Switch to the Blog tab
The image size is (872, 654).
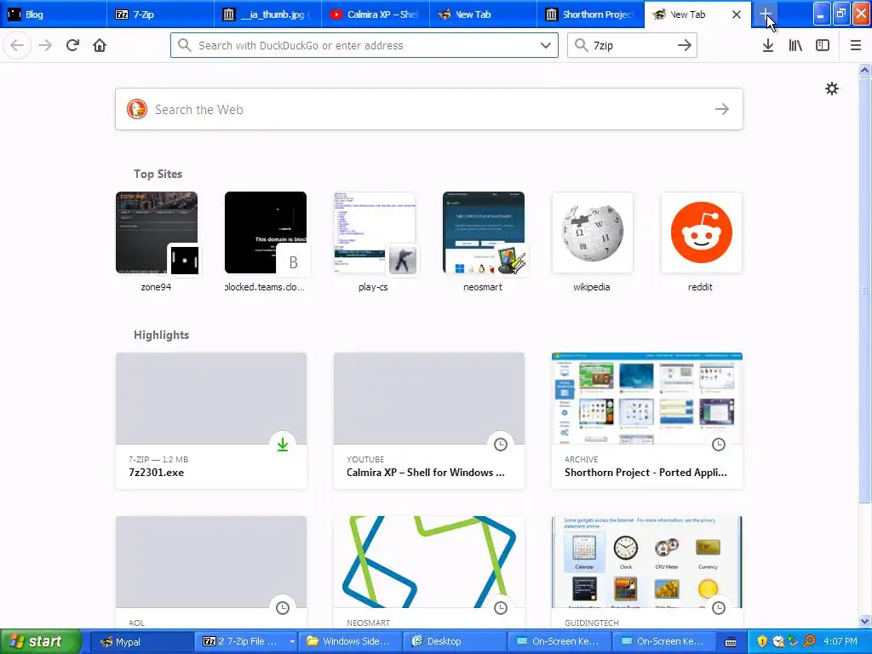[54, 14]
